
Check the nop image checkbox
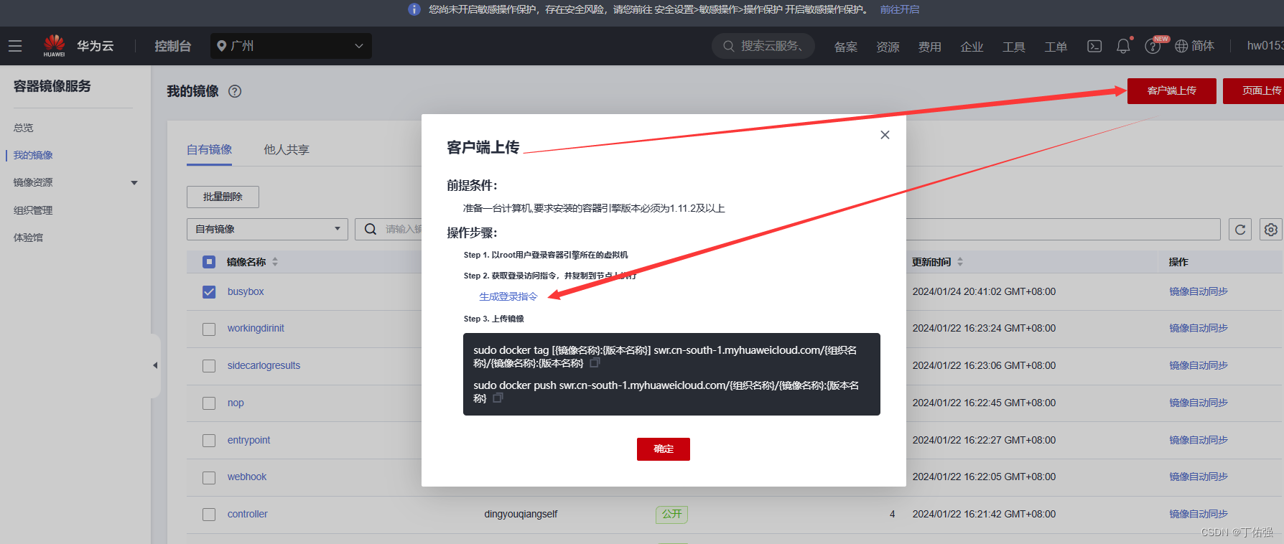209,403
